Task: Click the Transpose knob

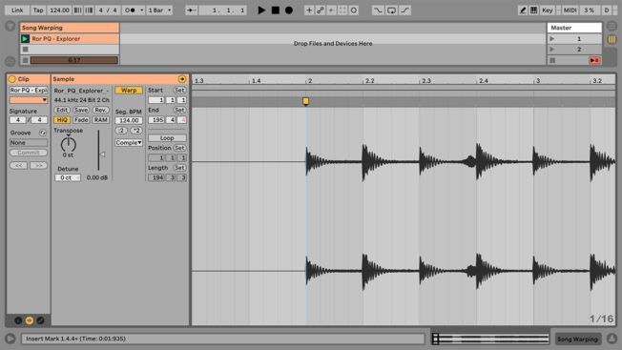Action: [x=69, y=144]
